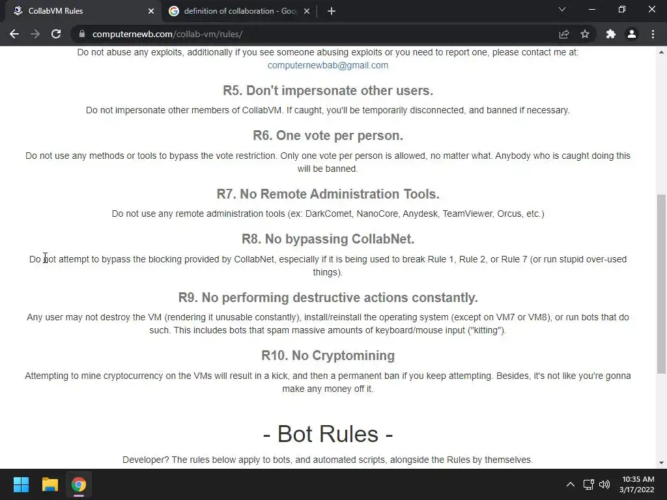Go back to the previous page

click(x=14, y=34)
